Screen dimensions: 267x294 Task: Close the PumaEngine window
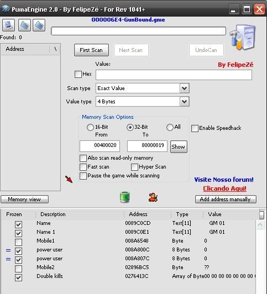[259, 9]
